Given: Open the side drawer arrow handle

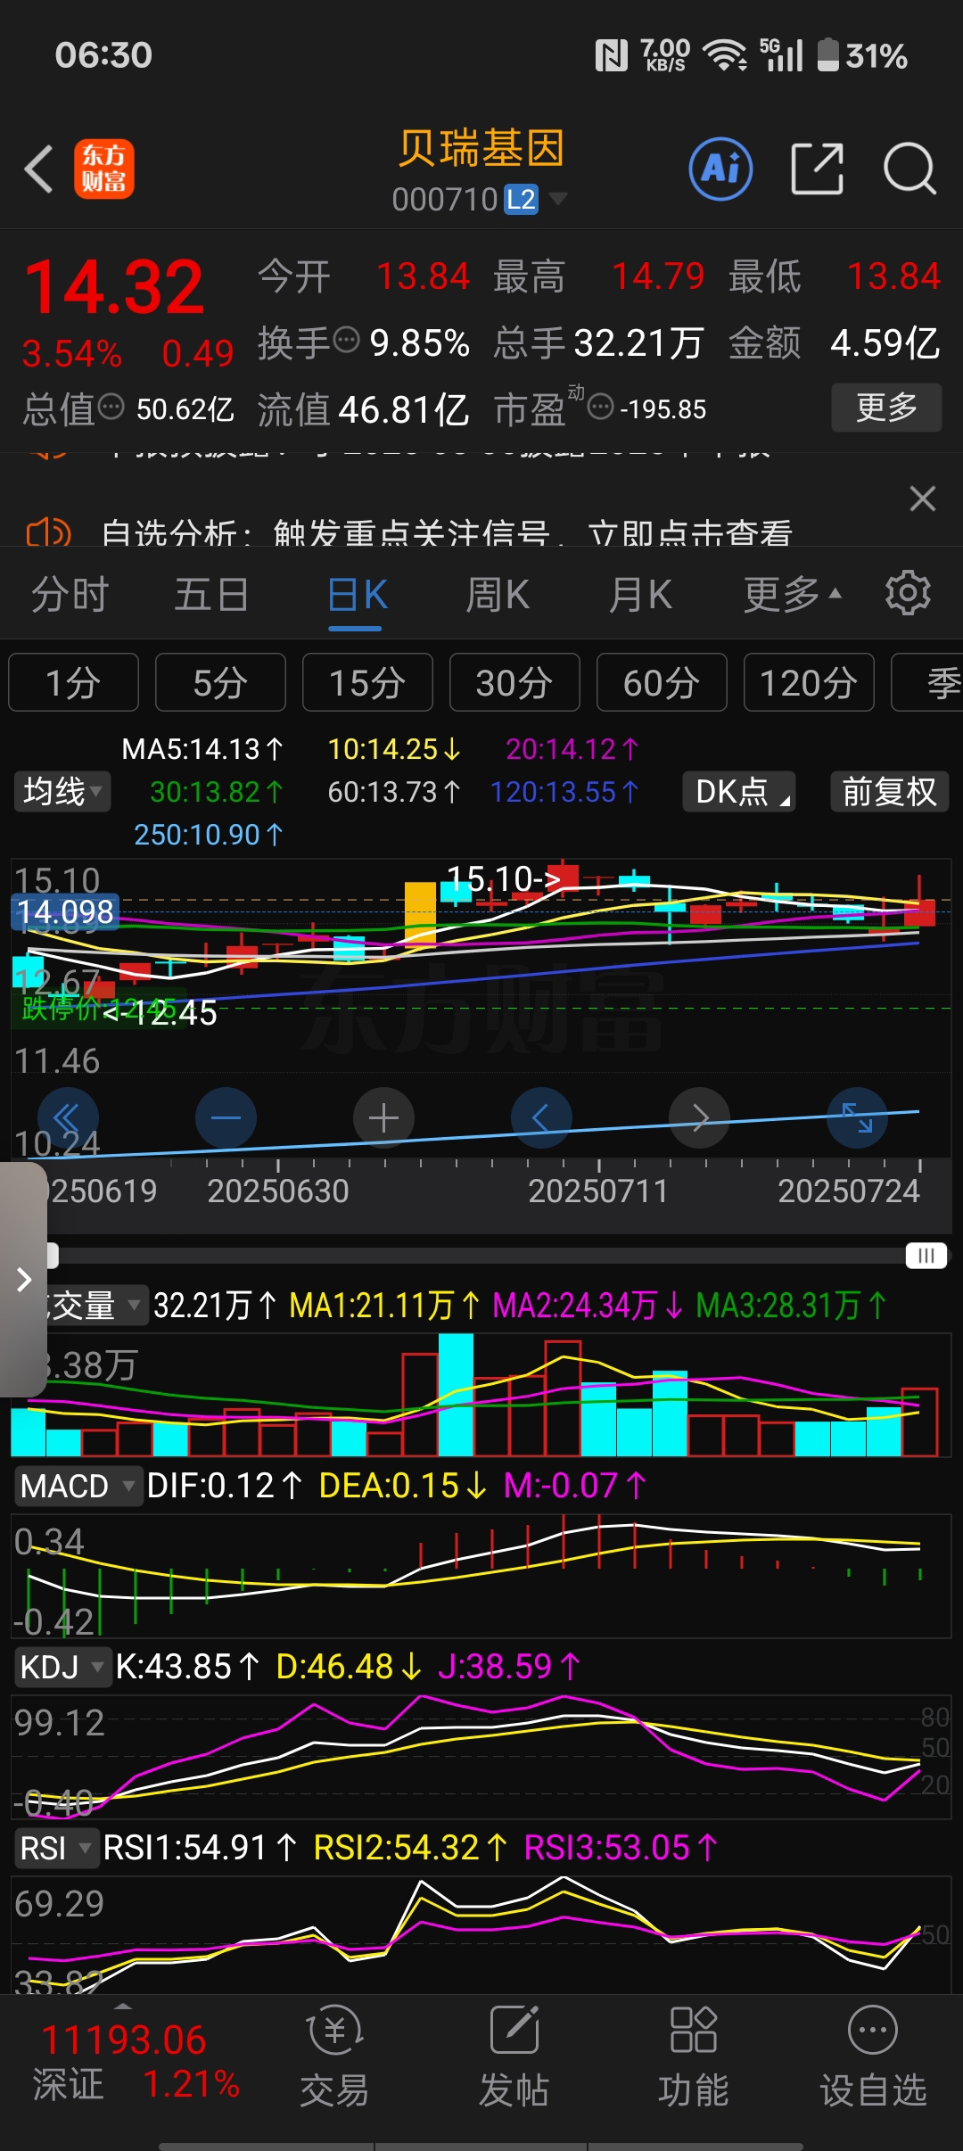Looking at the screenshot, I should (23, 1280).
